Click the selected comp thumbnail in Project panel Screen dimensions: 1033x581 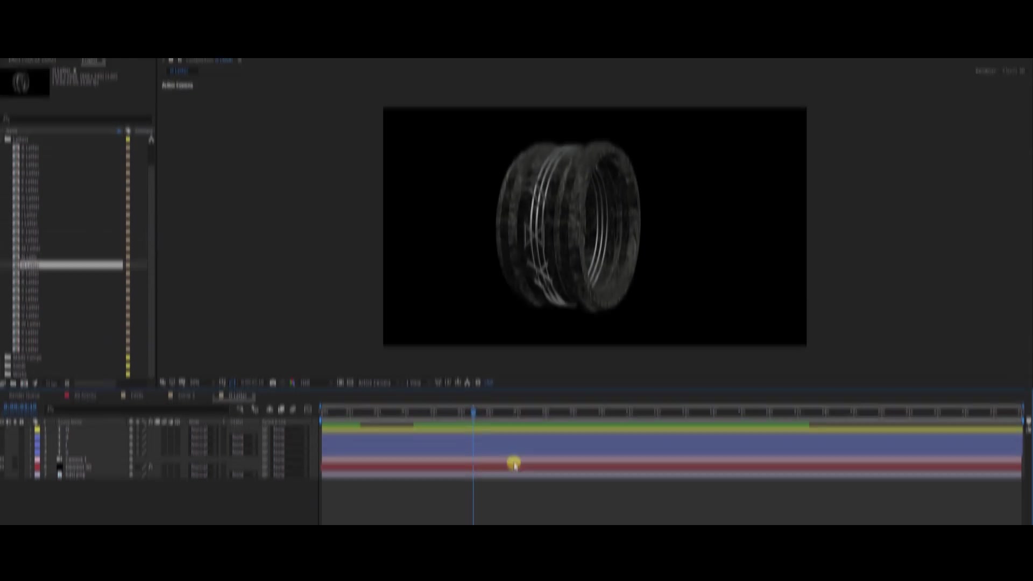24,82
